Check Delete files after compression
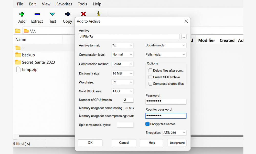This screenshot has height=154, width=256. point(151,70)
